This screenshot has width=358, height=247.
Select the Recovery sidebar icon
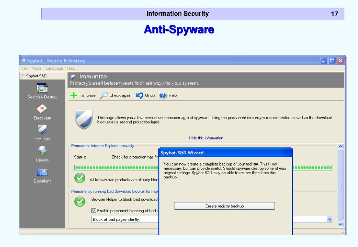pyautogui.click(x=42, y=109)
